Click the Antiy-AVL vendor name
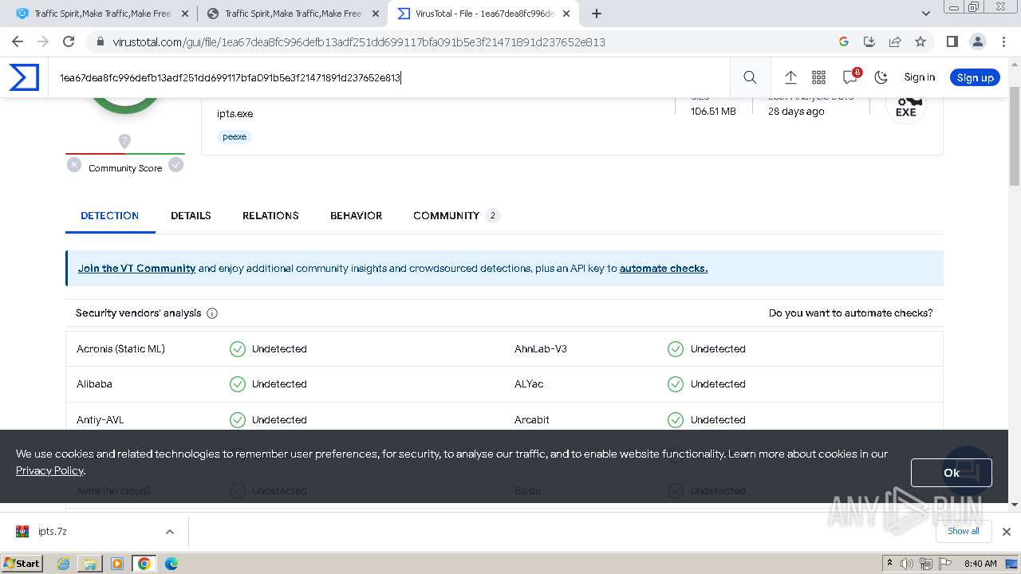The image size is (1021, 574). point(100,420)
